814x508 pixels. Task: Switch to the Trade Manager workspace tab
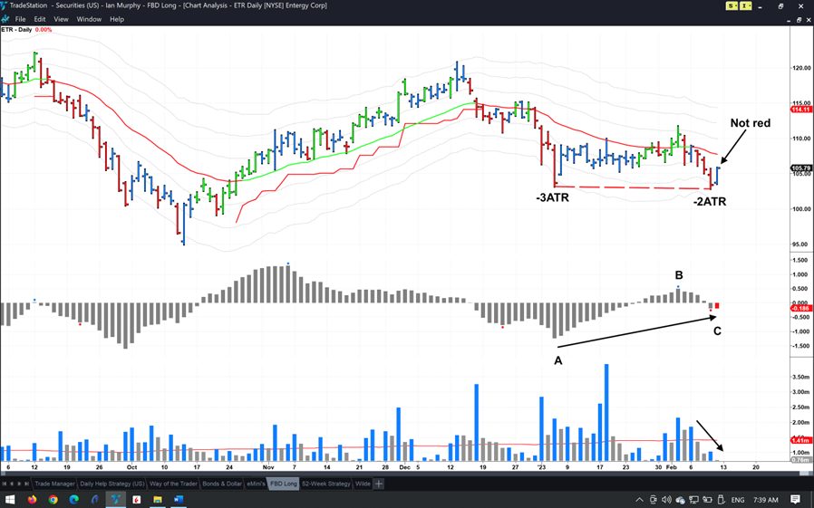click(x=54, y=484)
